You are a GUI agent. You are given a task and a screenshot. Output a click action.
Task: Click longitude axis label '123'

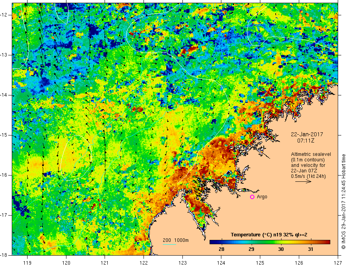point(182,263)
